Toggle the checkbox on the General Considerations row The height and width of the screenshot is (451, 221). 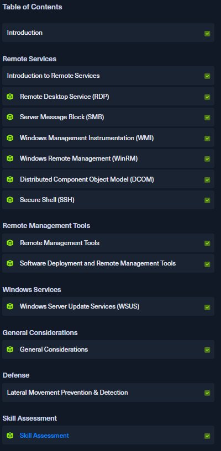(x=207, y=350)
